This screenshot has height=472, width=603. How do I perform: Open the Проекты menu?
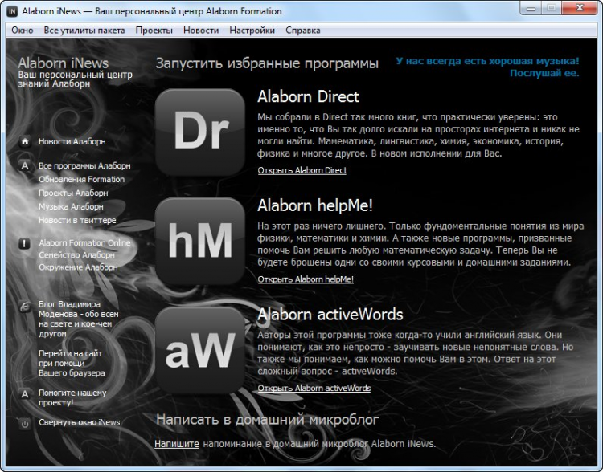154,31
